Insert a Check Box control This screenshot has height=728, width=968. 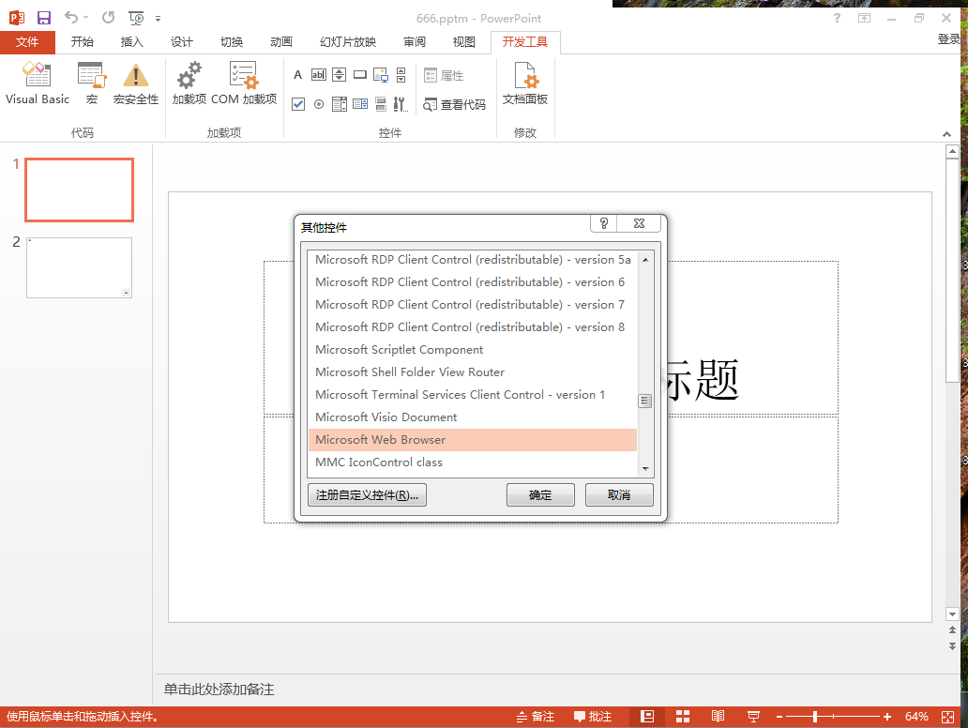pyautogui.click(x=298, y=104)
